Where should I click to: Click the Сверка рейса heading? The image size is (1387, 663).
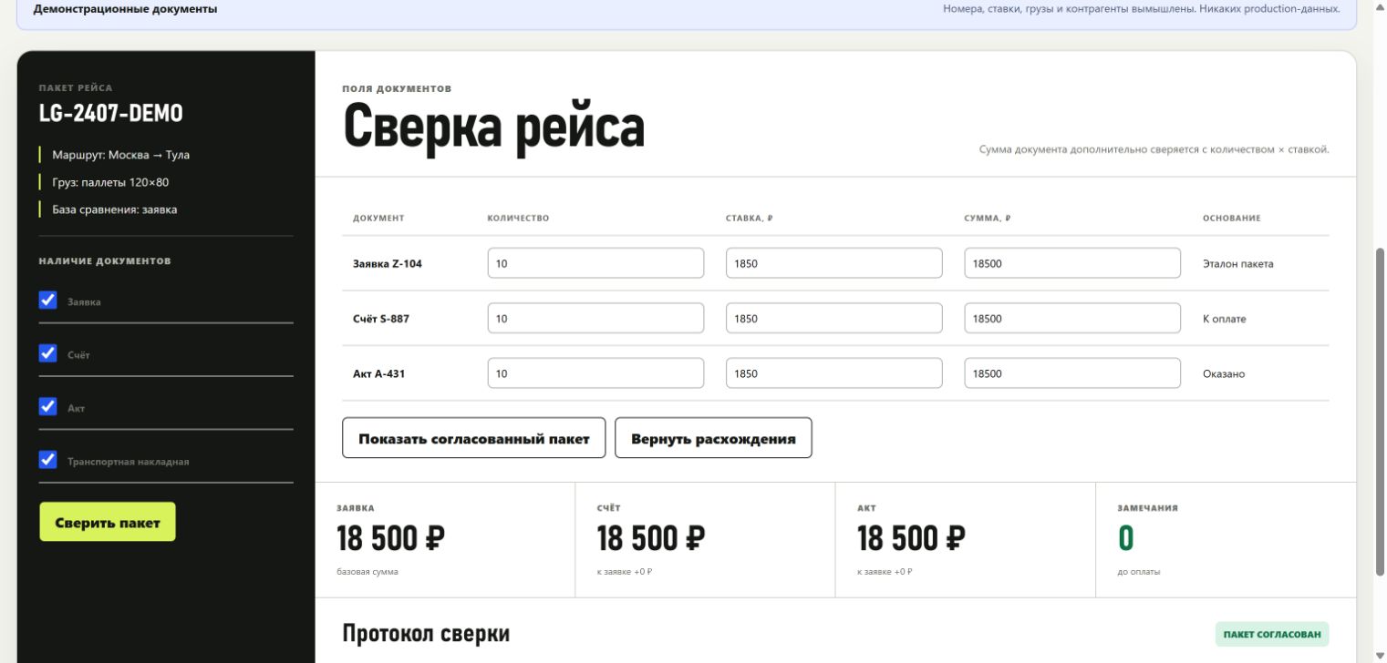pyautogui.click(x=493, y=127)
